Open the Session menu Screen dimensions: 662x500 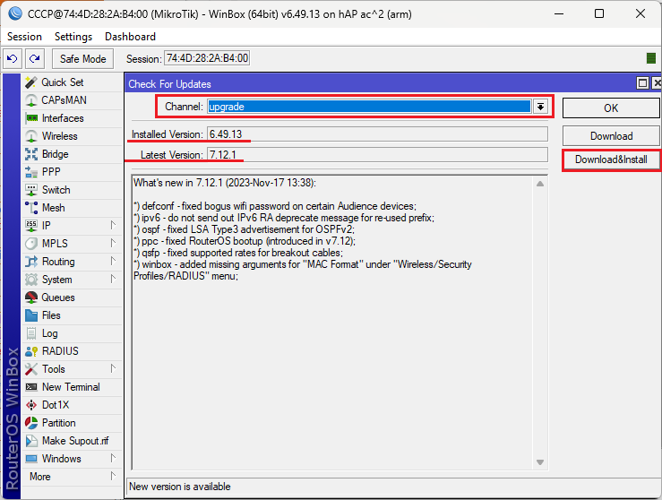(24, 37)
